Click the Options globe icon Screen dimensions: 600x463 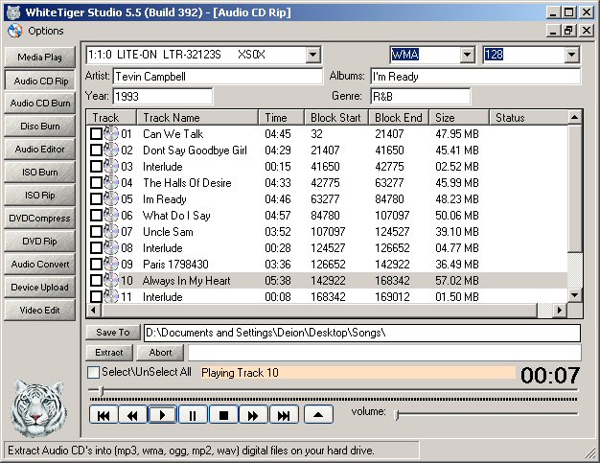[x=15, y=31]
